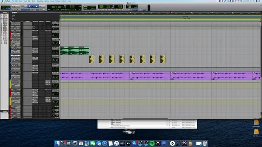Viewport: 262px width, 147px height.
Task: Open Spotify from the dock
Action: (x=152, y=143)
